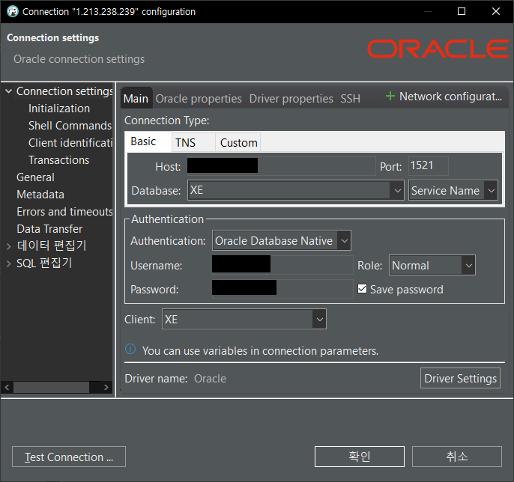Minimize the connection configuration window
The image size is (514, 482).
(427, 11)
